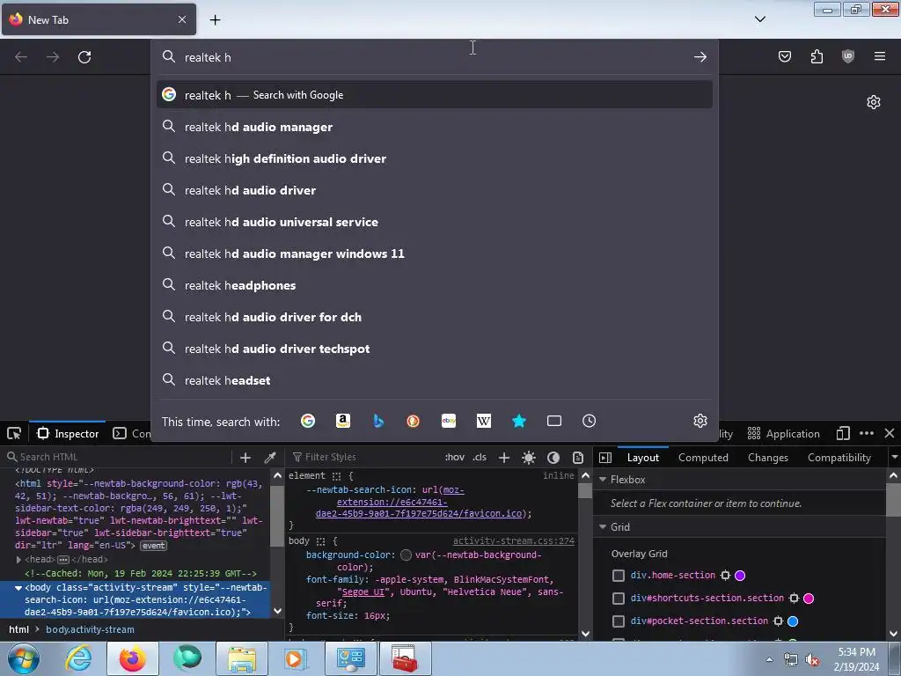Change div#pocket-section overlay blue color swatch

pos(793,621)
